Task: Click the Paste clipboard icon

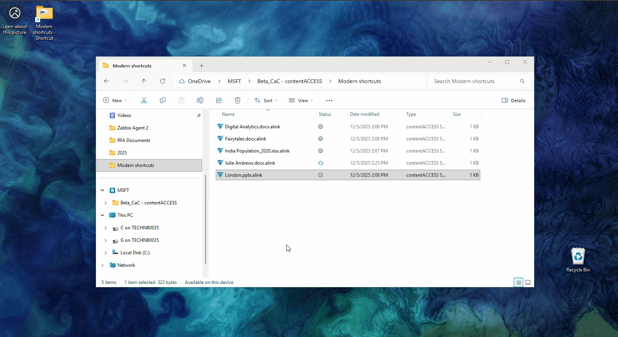Action: [x=181, y=100]
